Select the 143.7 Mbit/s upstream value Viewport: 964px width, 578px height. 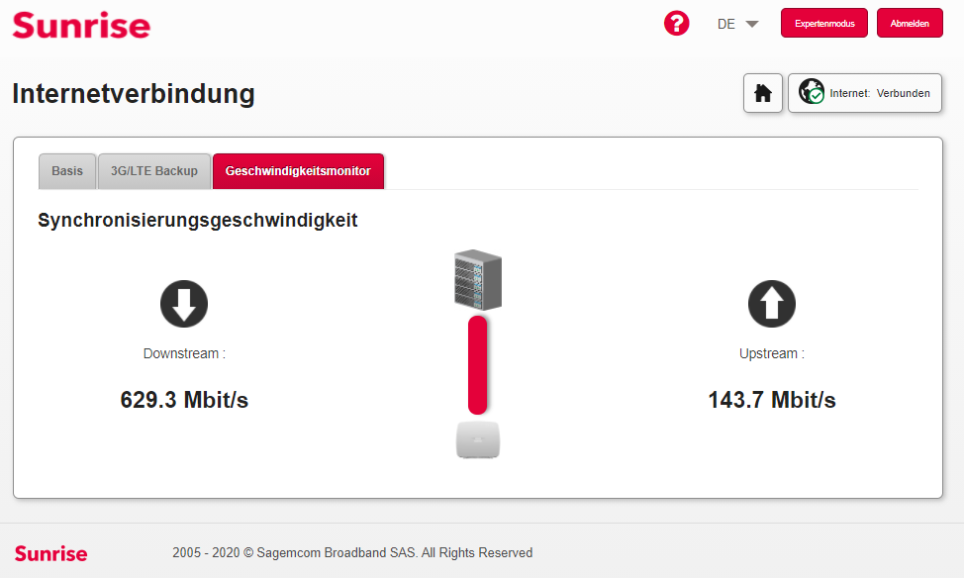click(772, 400)
